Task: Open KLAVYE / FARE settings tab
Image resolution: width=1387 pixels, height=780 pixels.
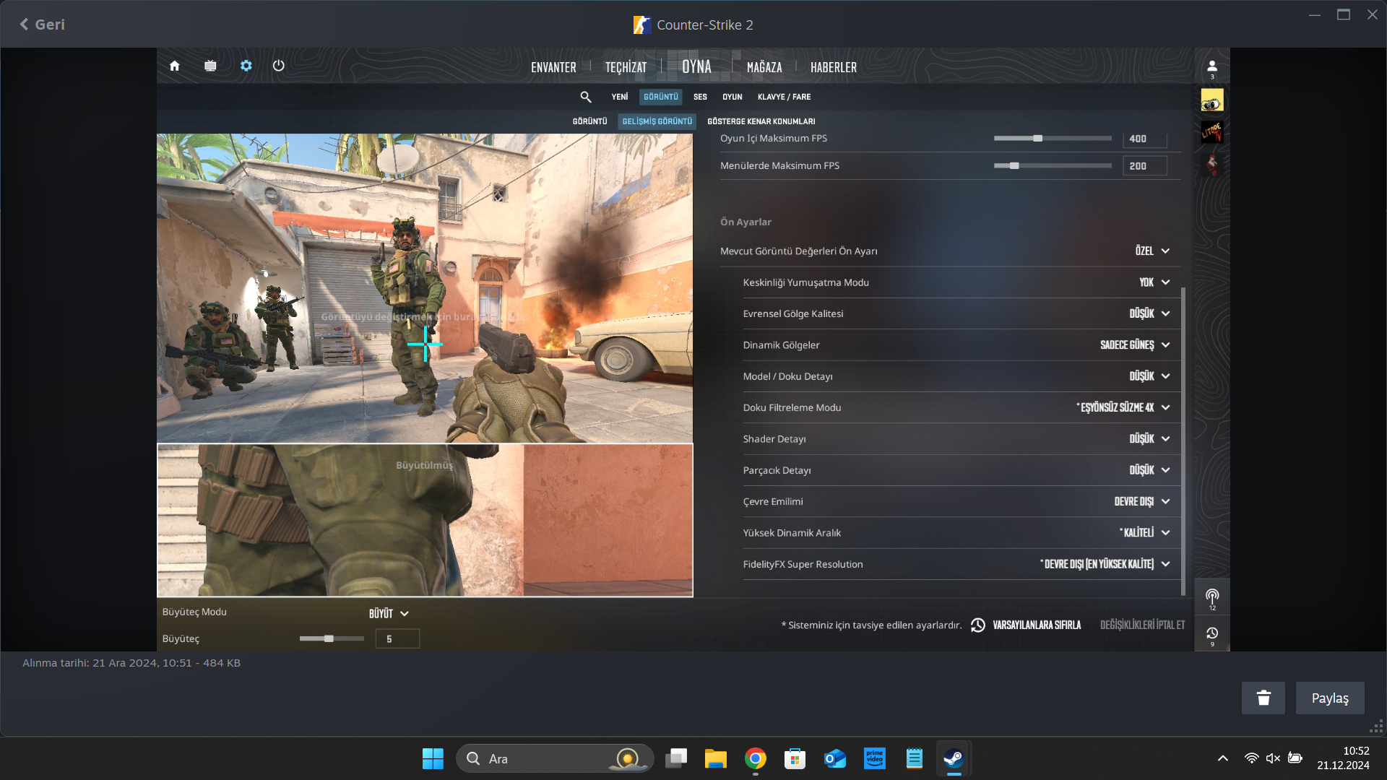Action: coord(784,97)
